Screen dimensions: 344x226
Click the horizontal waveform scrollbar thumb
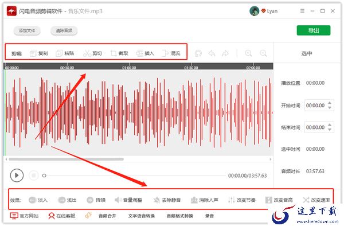66,159
